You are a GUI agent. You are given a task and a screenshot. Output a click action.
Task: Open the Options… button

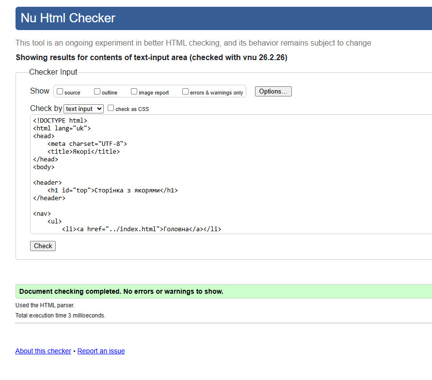(273, 92)
